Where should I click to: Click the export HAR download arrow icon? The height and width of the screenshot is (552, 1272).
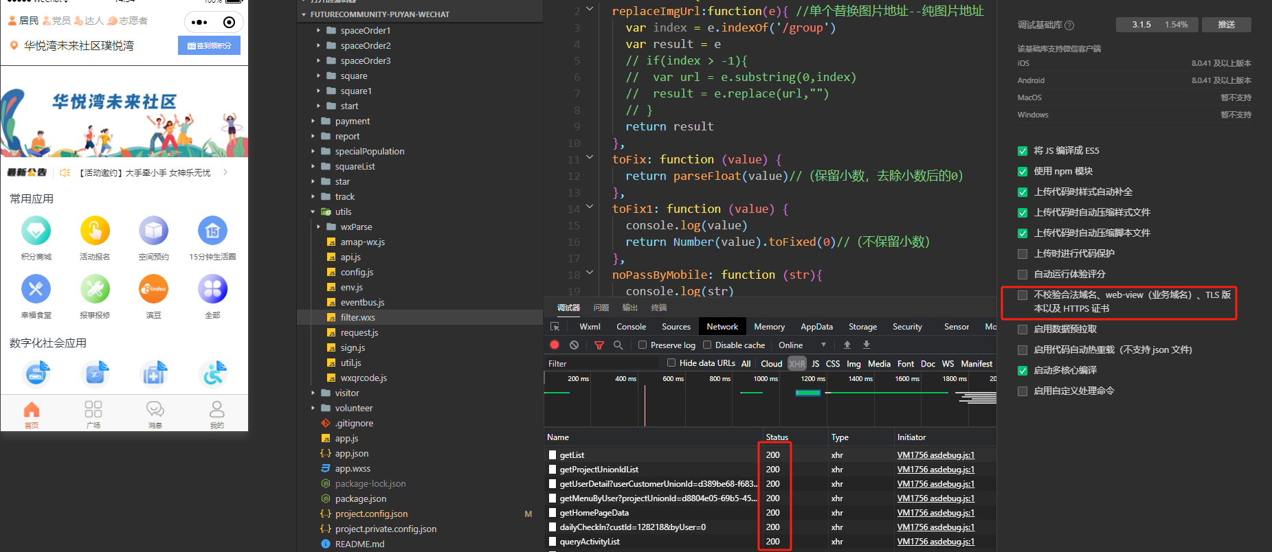(x=867, y=345)
